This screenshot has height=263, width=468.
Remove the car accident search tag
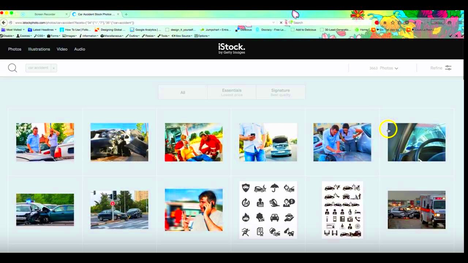[53, 68]
